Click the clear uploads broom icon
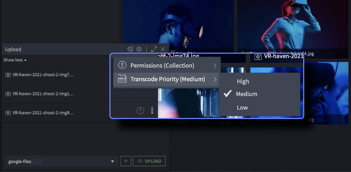This screenshot has width=351, height=172. pos(130,49)
